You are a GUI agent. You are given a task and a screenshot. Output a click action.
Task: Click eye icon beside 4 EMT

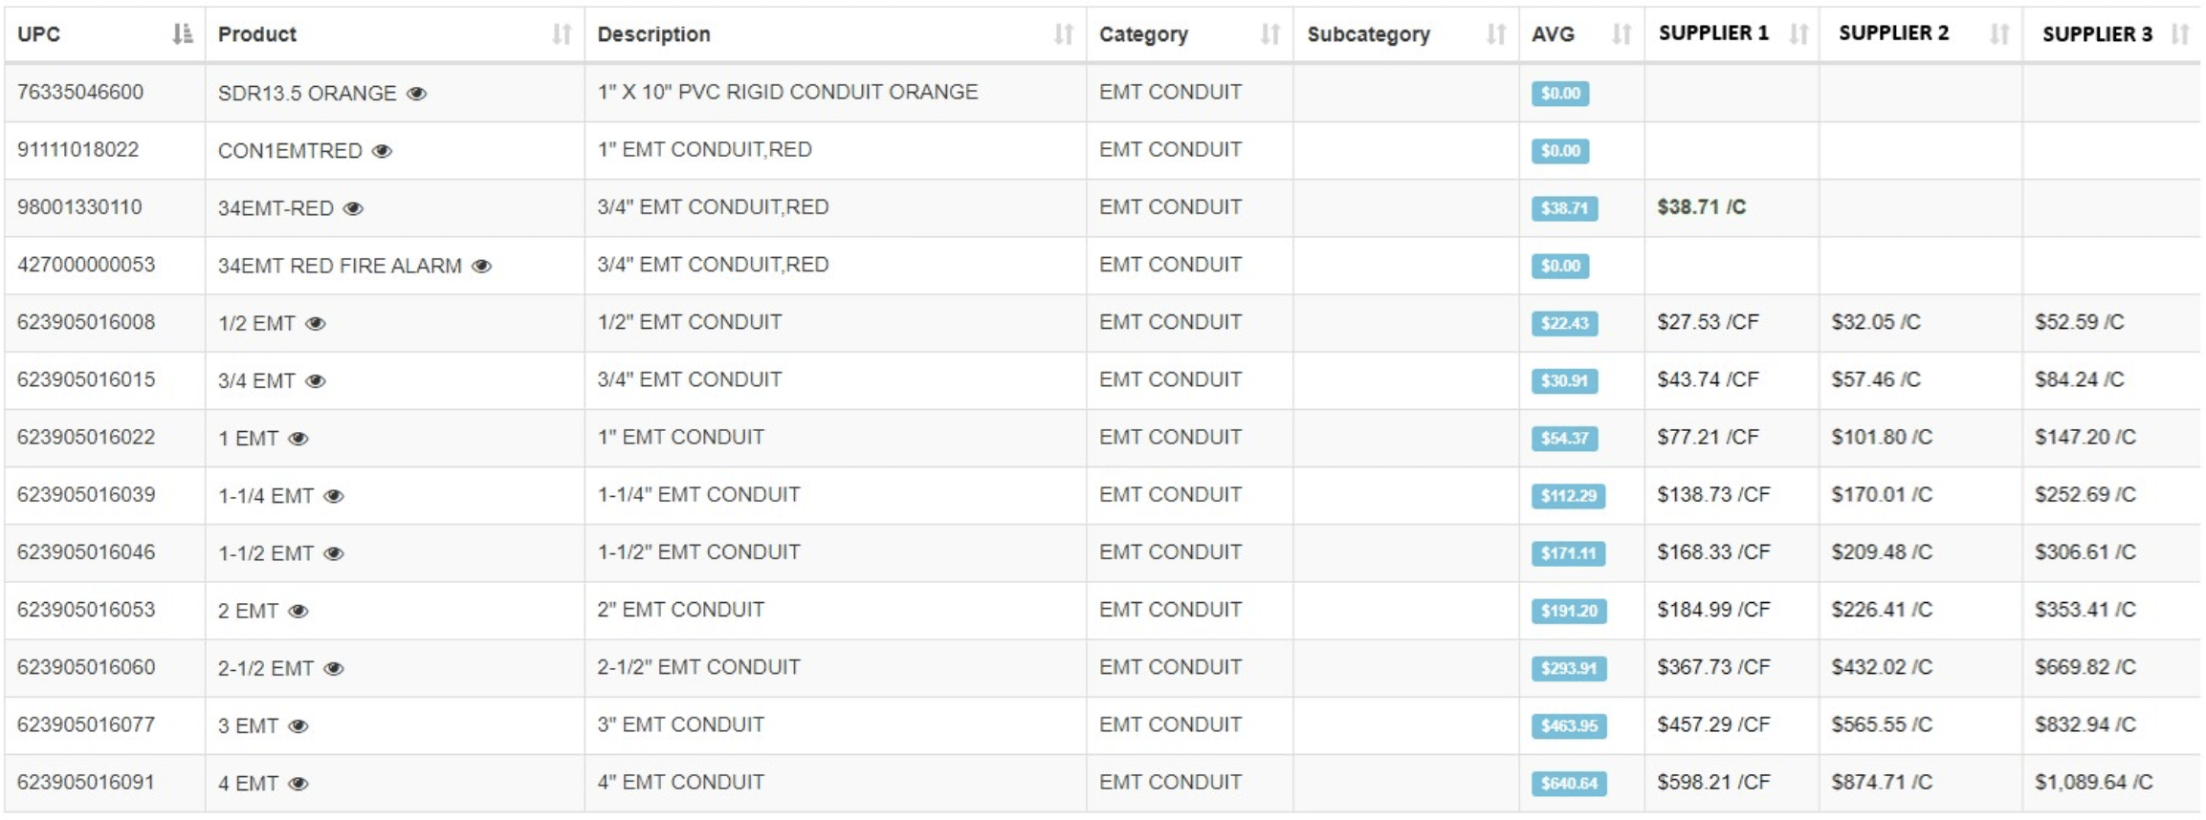tap(298, 784)
